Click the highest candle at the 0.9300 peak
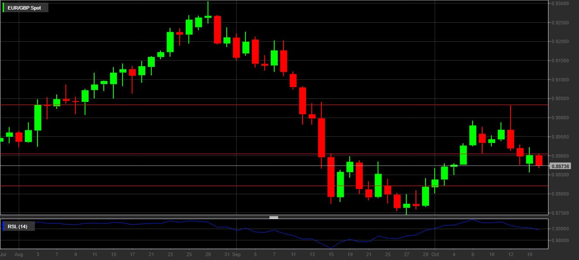 pos(208,17)
